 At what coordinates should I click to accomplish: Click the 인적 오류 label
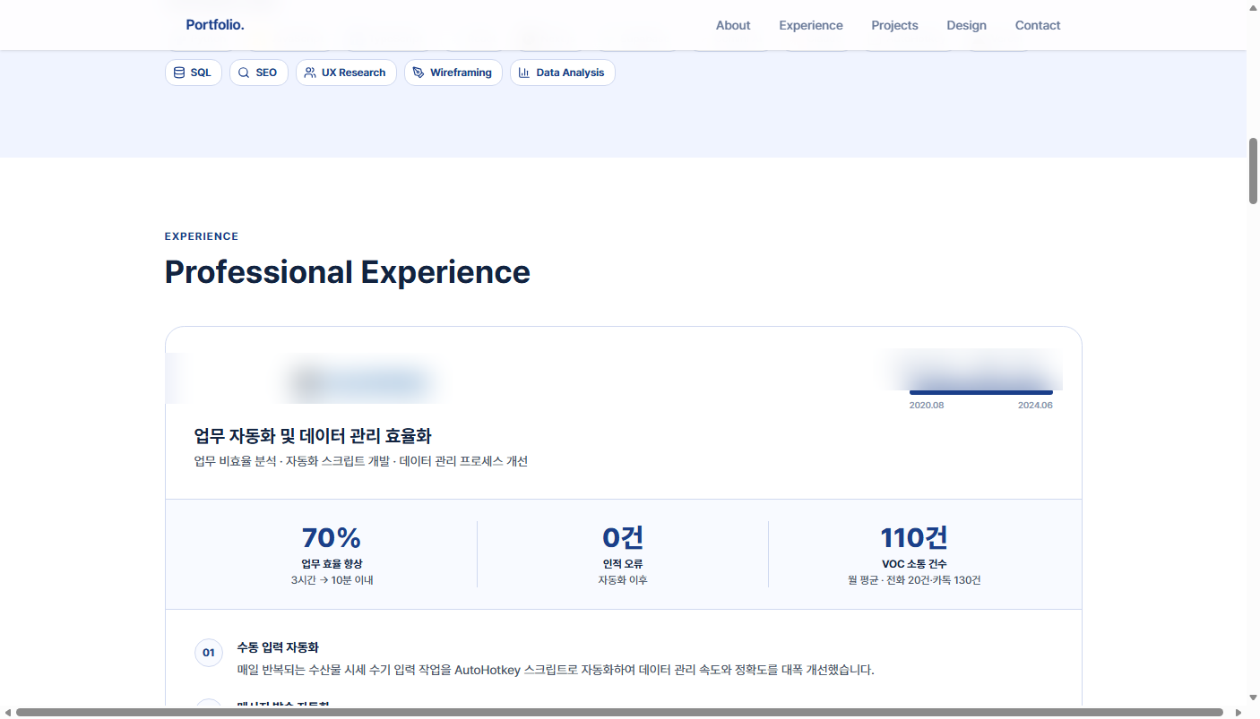pos(623,564)
